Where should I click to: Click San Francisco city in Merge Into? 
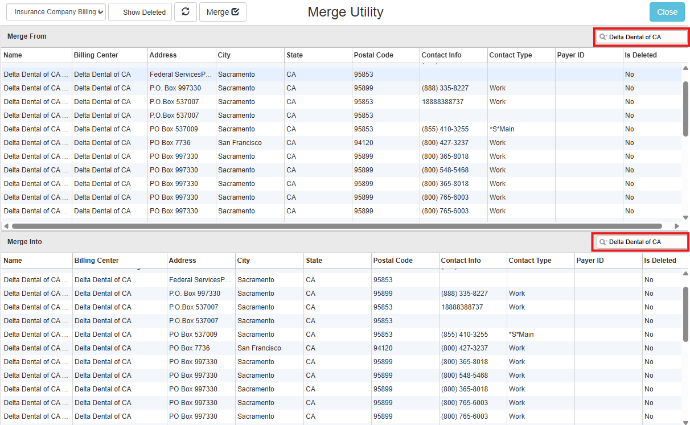pyautogui.click(x=259, y=348)
